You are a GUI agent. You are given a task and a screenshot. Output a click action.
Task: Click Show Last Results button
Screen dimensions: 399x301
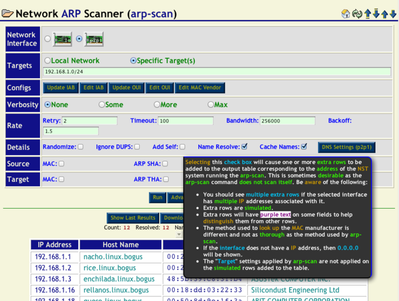[x=133, y=218]
